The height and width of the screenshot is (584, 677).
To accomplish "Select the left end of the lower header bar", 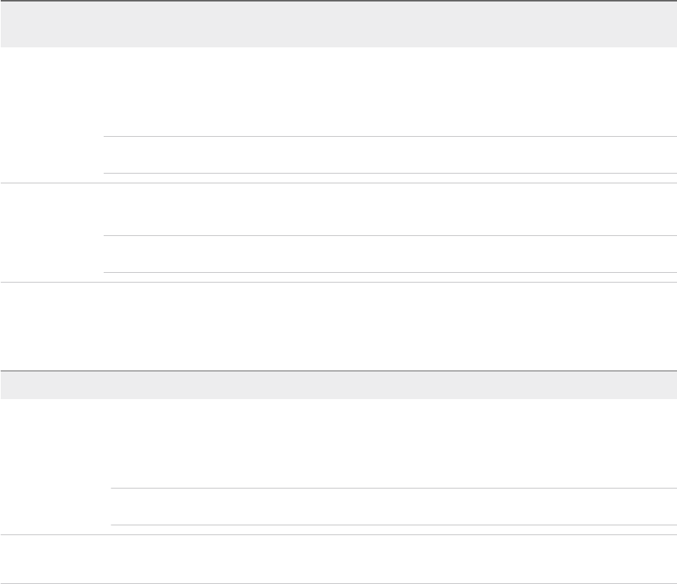I will coord(15,385).
